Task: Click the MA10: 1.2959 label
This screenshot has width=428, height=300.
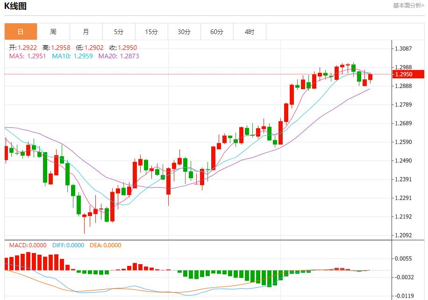Action: tap(72, 56)
